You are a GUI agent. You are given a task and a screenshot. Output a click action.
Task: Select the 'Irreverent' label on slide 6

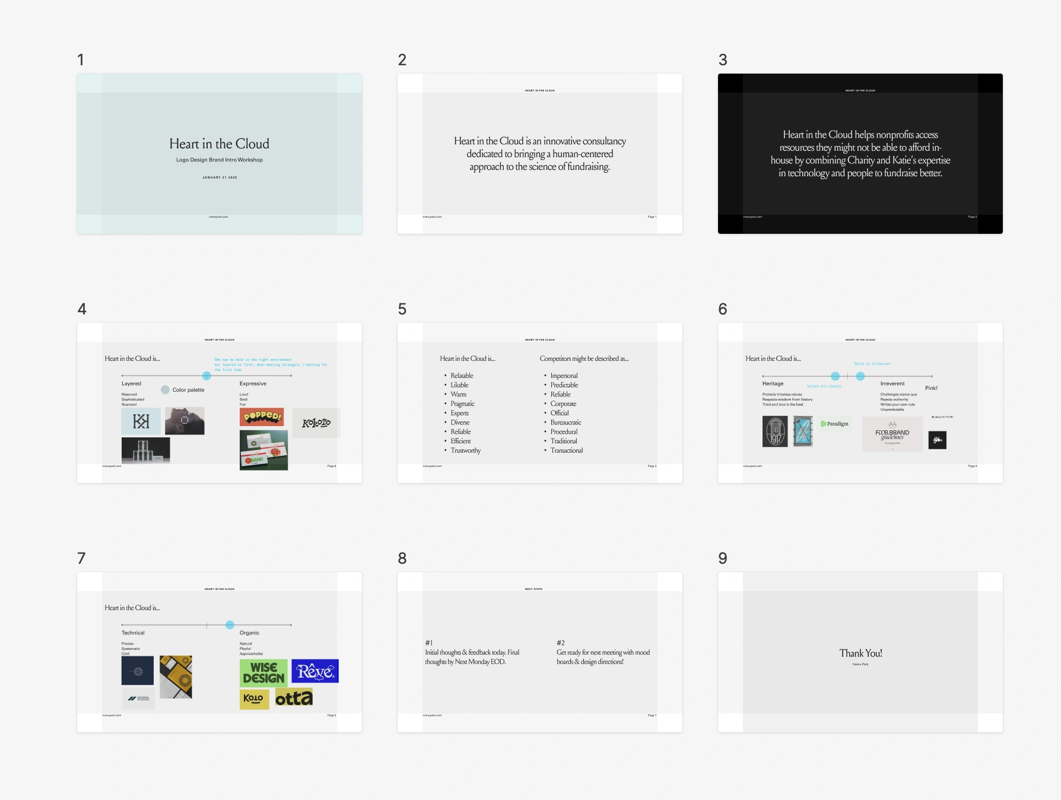coord(892,383)
